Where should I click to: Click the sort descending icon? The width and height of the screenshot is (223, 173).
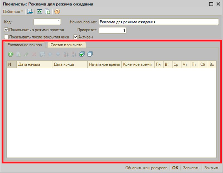pos(74,54)
